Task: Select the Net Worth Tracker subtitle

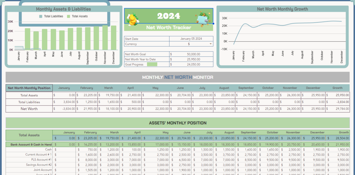Action: coord(168,28)
